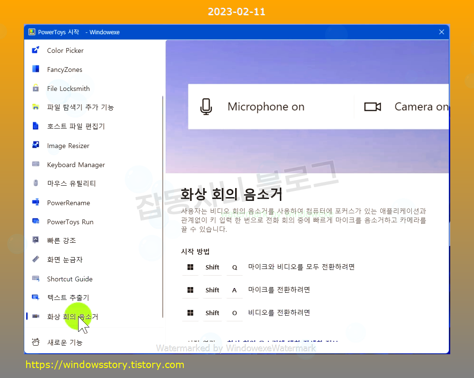
Task: Open 호스트 파일 편집기 entry
Action: [x=94, y=126]
